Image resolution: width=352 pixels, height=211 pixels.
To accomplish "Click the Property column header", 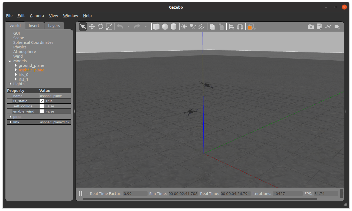I will [23, 91].
